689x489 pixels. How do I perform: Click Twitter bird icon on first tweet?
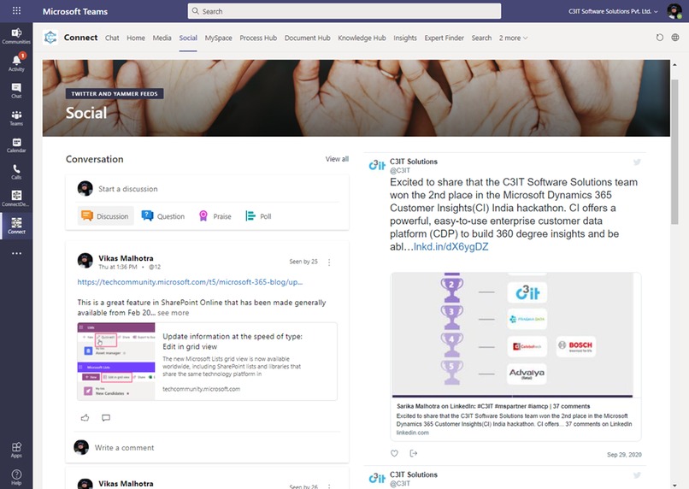[637, 162]
